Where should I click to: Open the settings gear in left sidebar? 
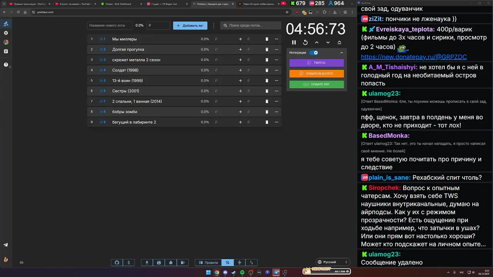[6, 33]
